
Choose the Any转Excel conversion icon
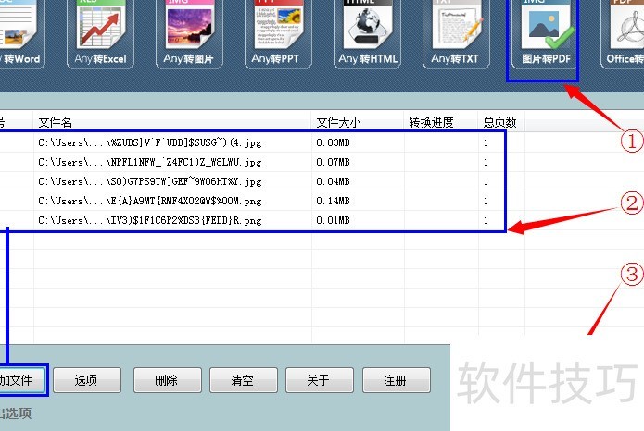(103, 34)
